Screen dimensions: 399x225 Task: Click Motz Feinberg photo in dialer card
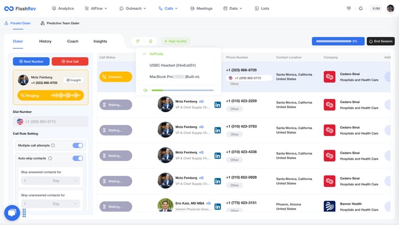pos(23,80)
